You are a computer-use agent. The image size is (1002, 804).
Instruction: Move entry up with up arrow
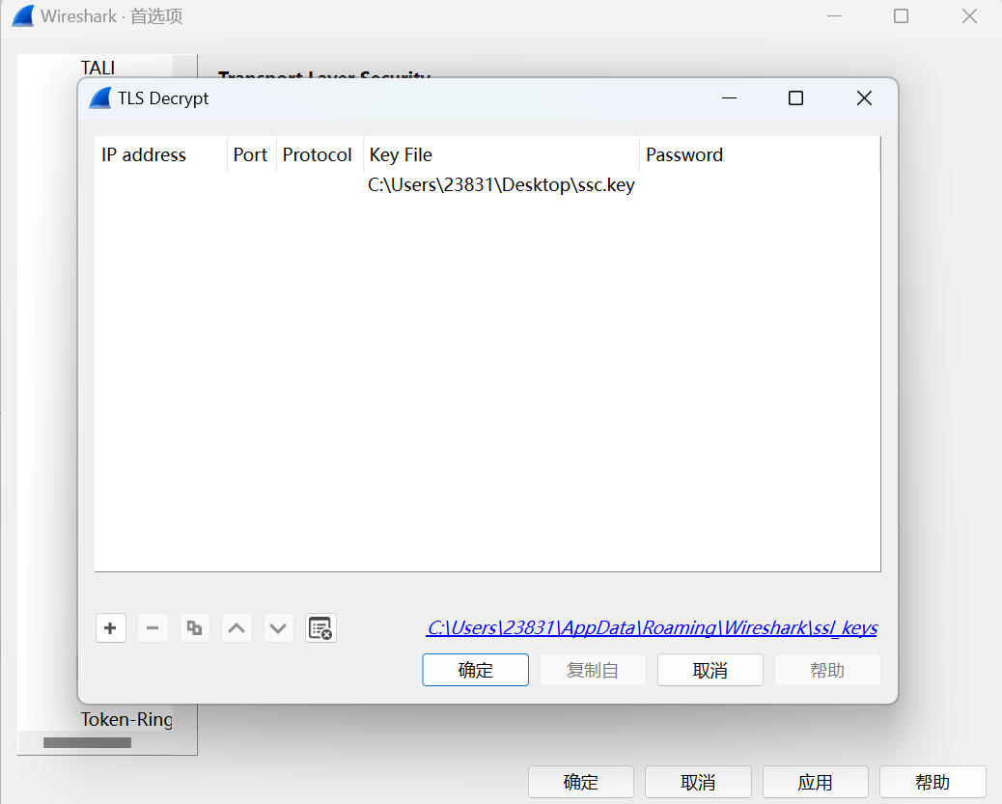[237, 628]
